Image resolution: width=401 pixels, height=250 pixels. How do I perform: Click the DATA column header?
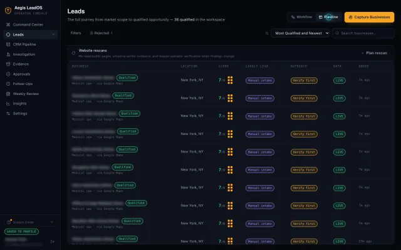tap(337, 66)
